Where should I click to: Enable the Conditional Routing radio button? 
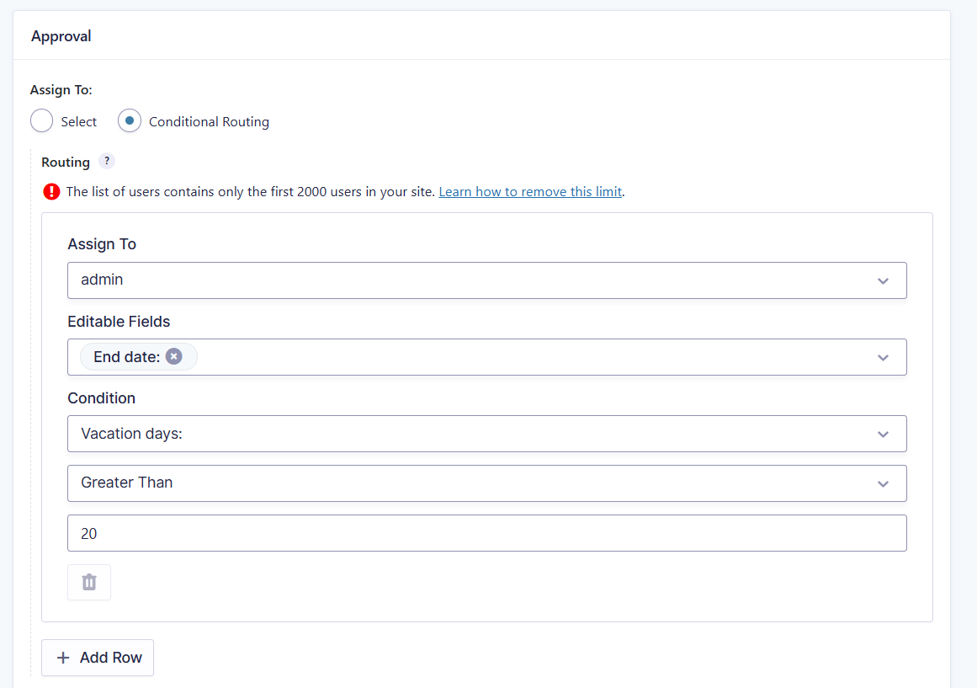click(x=129, y=121)
